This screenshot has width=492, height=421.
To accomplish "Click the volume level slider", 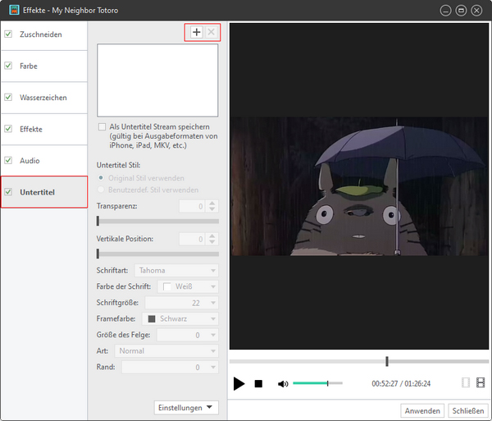I will point(317,383).
